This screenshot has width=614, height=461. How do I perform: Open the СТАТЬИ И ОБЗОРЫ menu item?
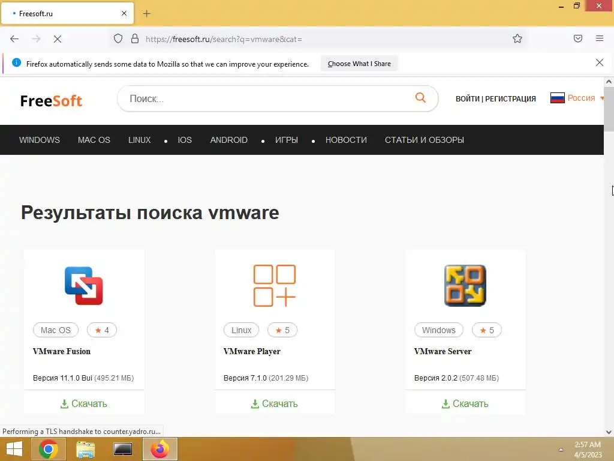[x=425, y=140]
